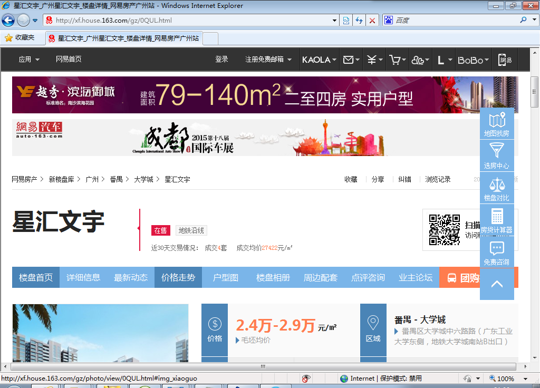Click the 登录 login link
Screen dimensions: 540x388
[x=221, y=60]
